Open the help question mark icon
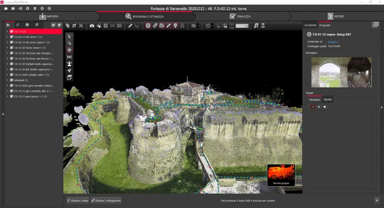384x208 pixels. (42, 8)
